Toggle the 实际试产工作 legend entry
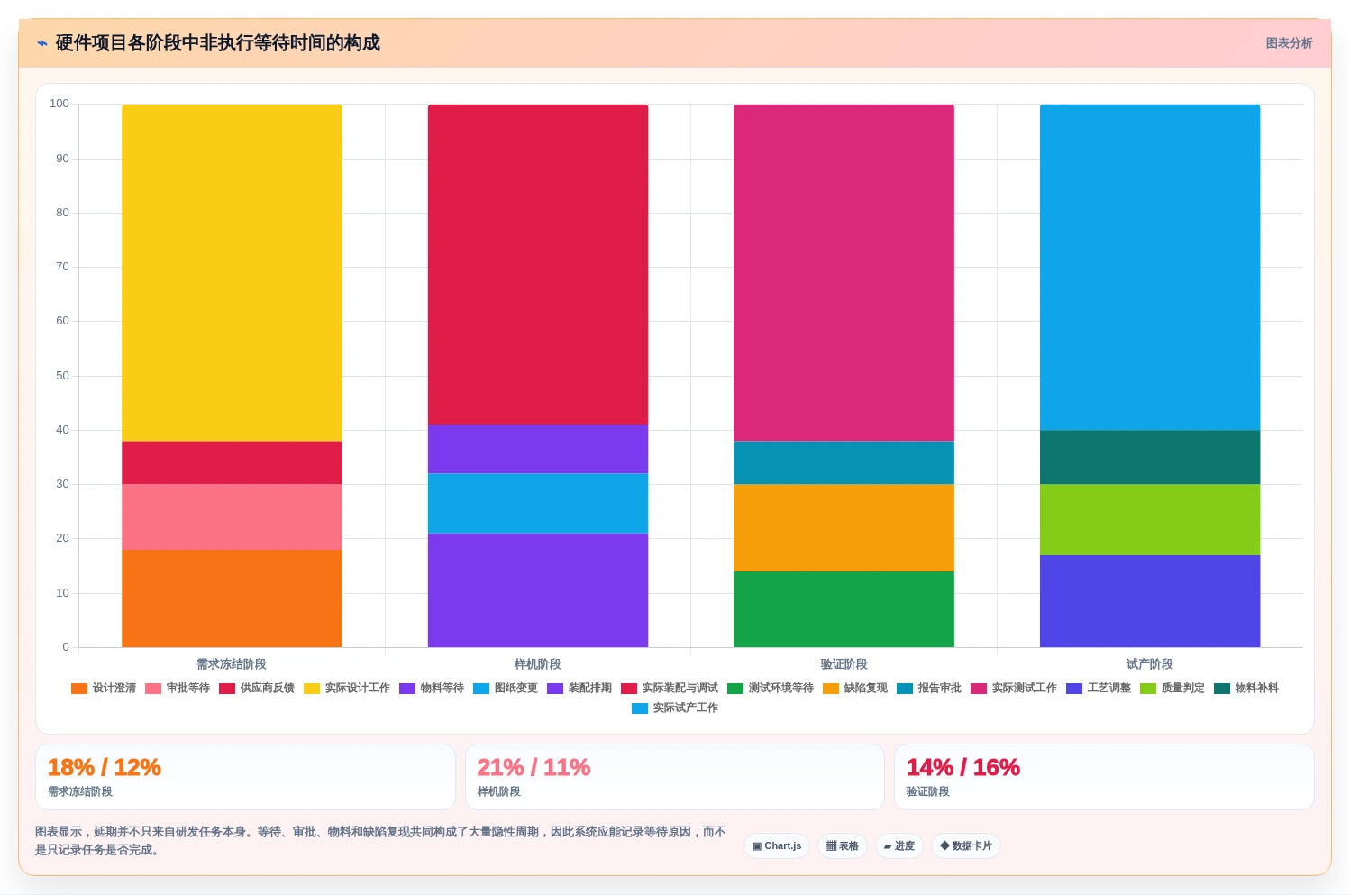 675,708
